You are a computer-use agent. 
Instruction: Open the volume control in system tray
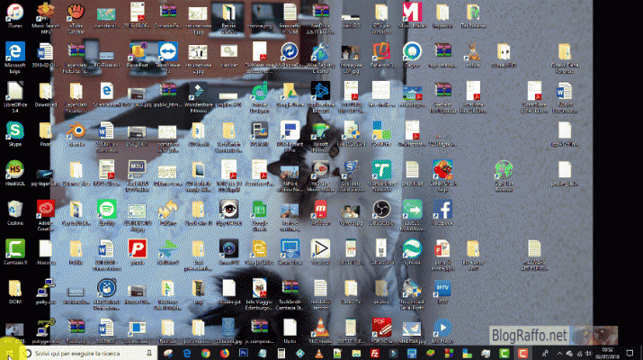588,353
